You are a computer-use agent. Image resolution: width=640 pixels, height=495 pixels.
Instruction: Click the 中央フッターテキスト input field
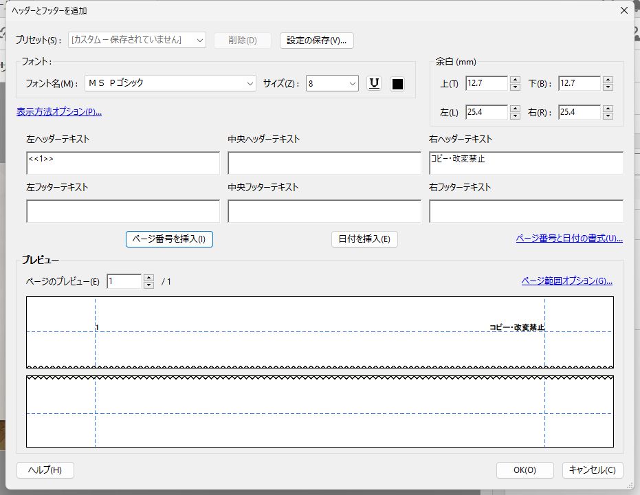(324, 210)
